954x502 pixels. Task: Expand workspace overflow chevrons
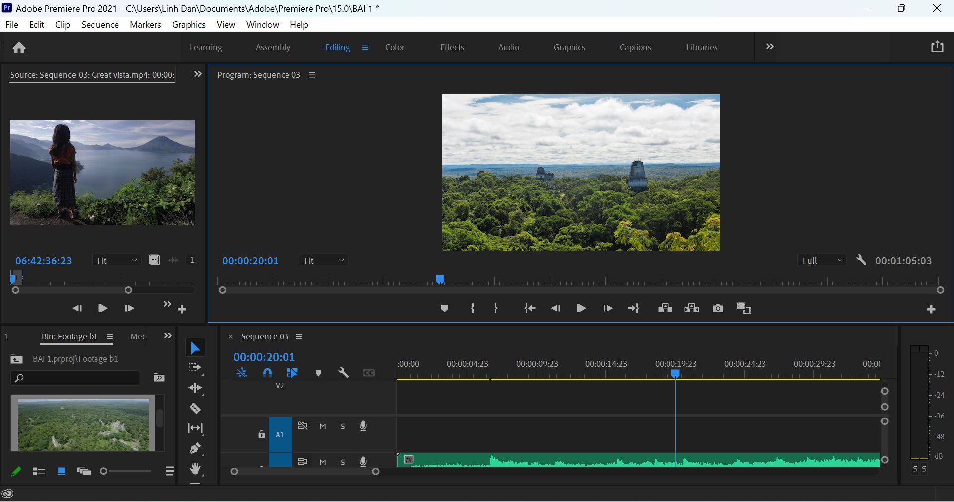pos(770,47)
